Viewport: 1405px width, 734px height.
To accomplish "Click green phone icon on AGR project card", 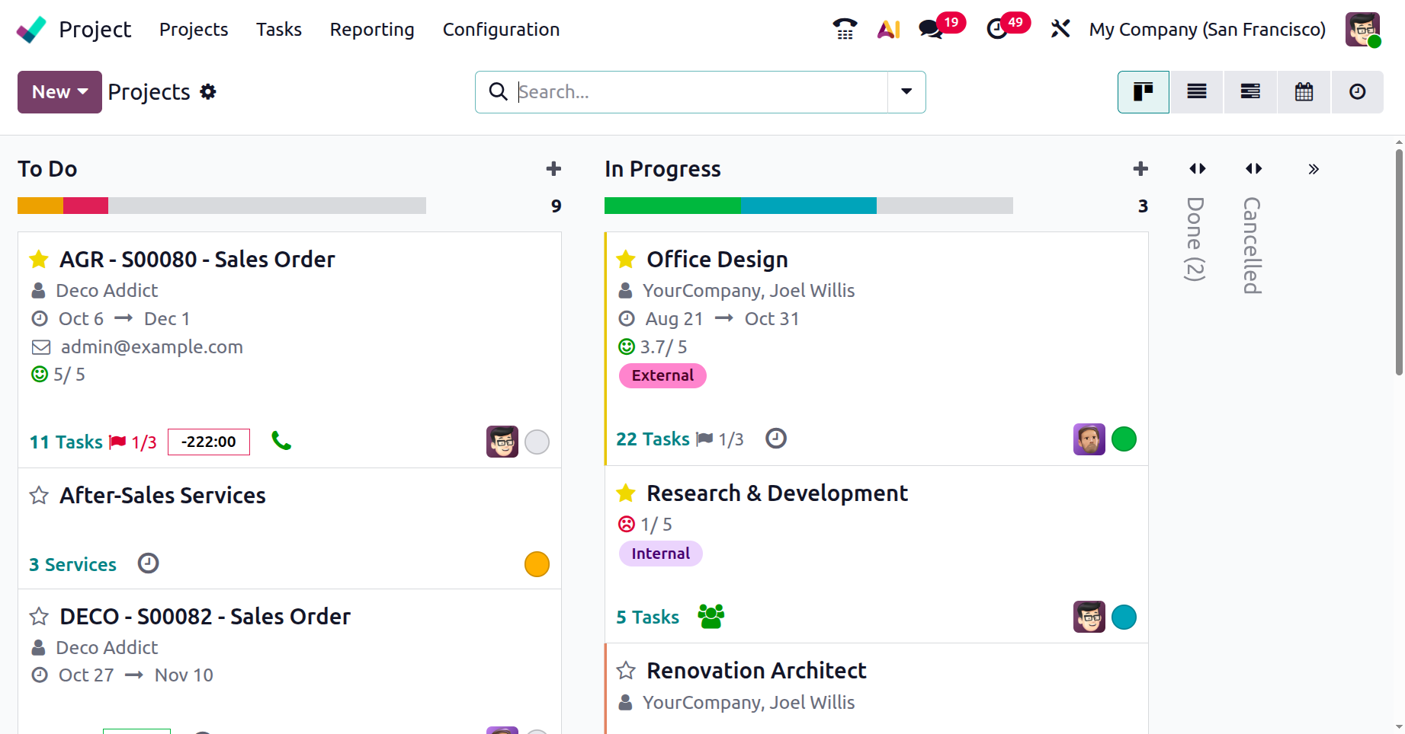I will coord(281,441).
